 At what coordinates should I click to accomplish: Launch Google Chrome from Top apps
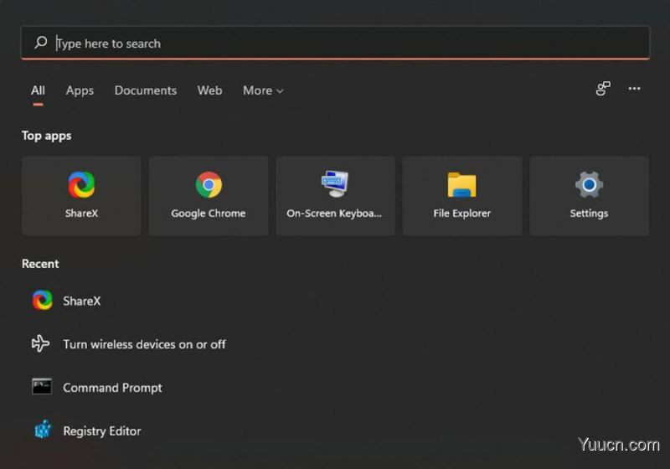209,196
